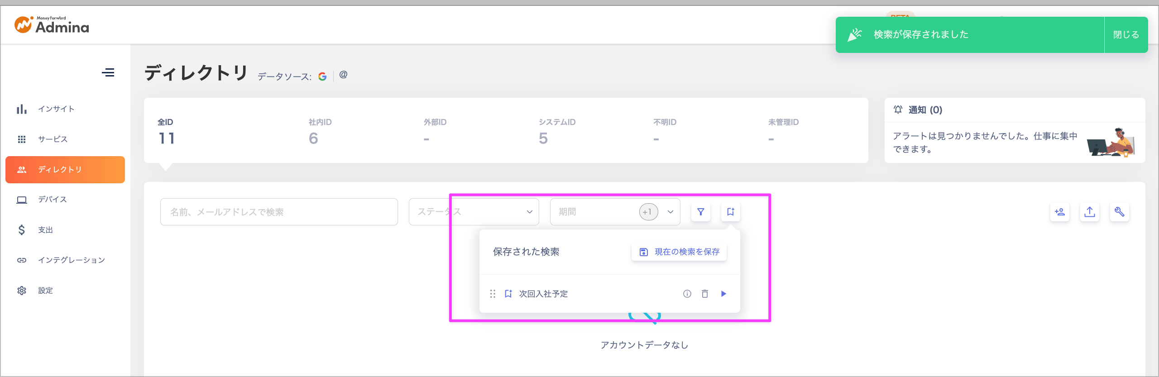Click the 保存された検索 panel title
The height and width of the screenshot is (377, 1159).
526,252
